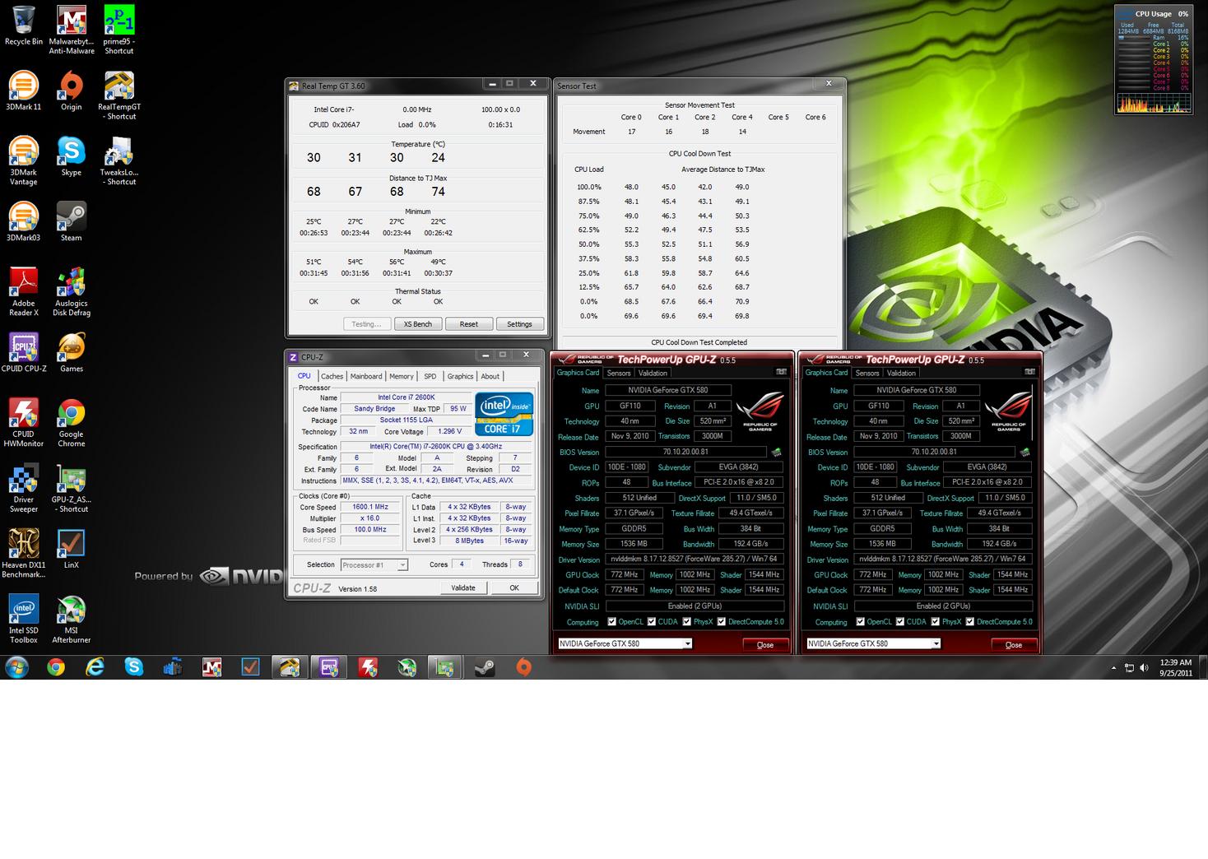Click OK button in CPU-Z
Image resolution: width=1208 pixels, height=859 pixels.
coord(514,587)
